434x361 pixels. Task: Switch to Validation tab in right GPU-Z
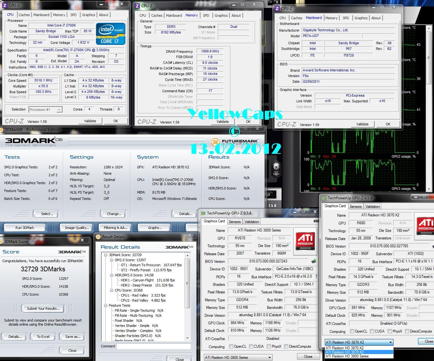point(372,207)
